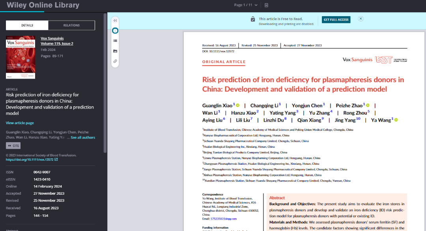426x231 pixels.
Task: Click Pages 89-171 text in sidebar
Action: click(52, 56)
